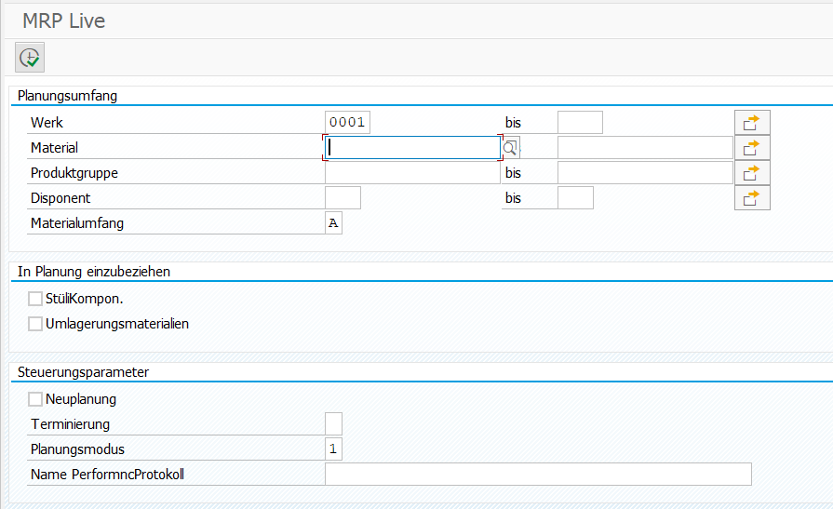Click the Material upper range field

pos(645,148)
